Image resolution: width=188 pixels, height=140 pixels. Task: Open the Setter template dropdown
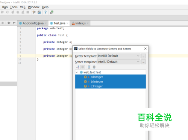tap(118, 62)
